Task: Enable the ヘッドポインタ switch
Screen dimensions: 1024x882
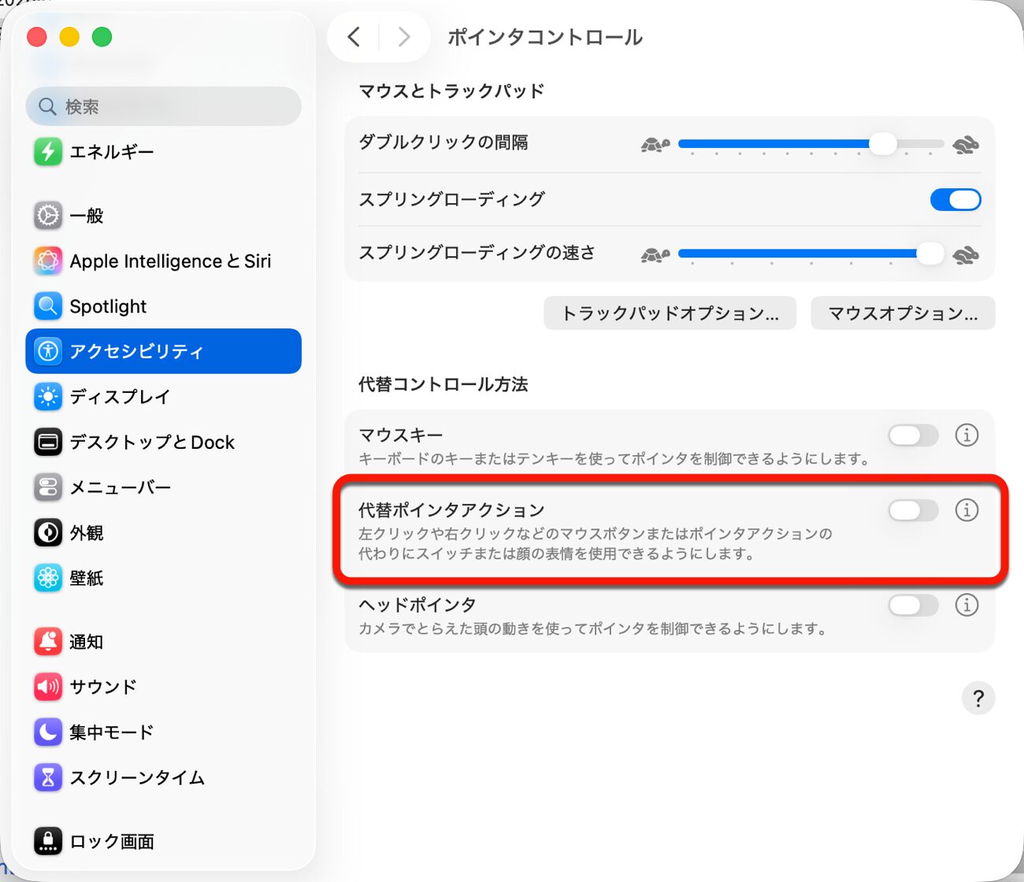Action: 914,605
